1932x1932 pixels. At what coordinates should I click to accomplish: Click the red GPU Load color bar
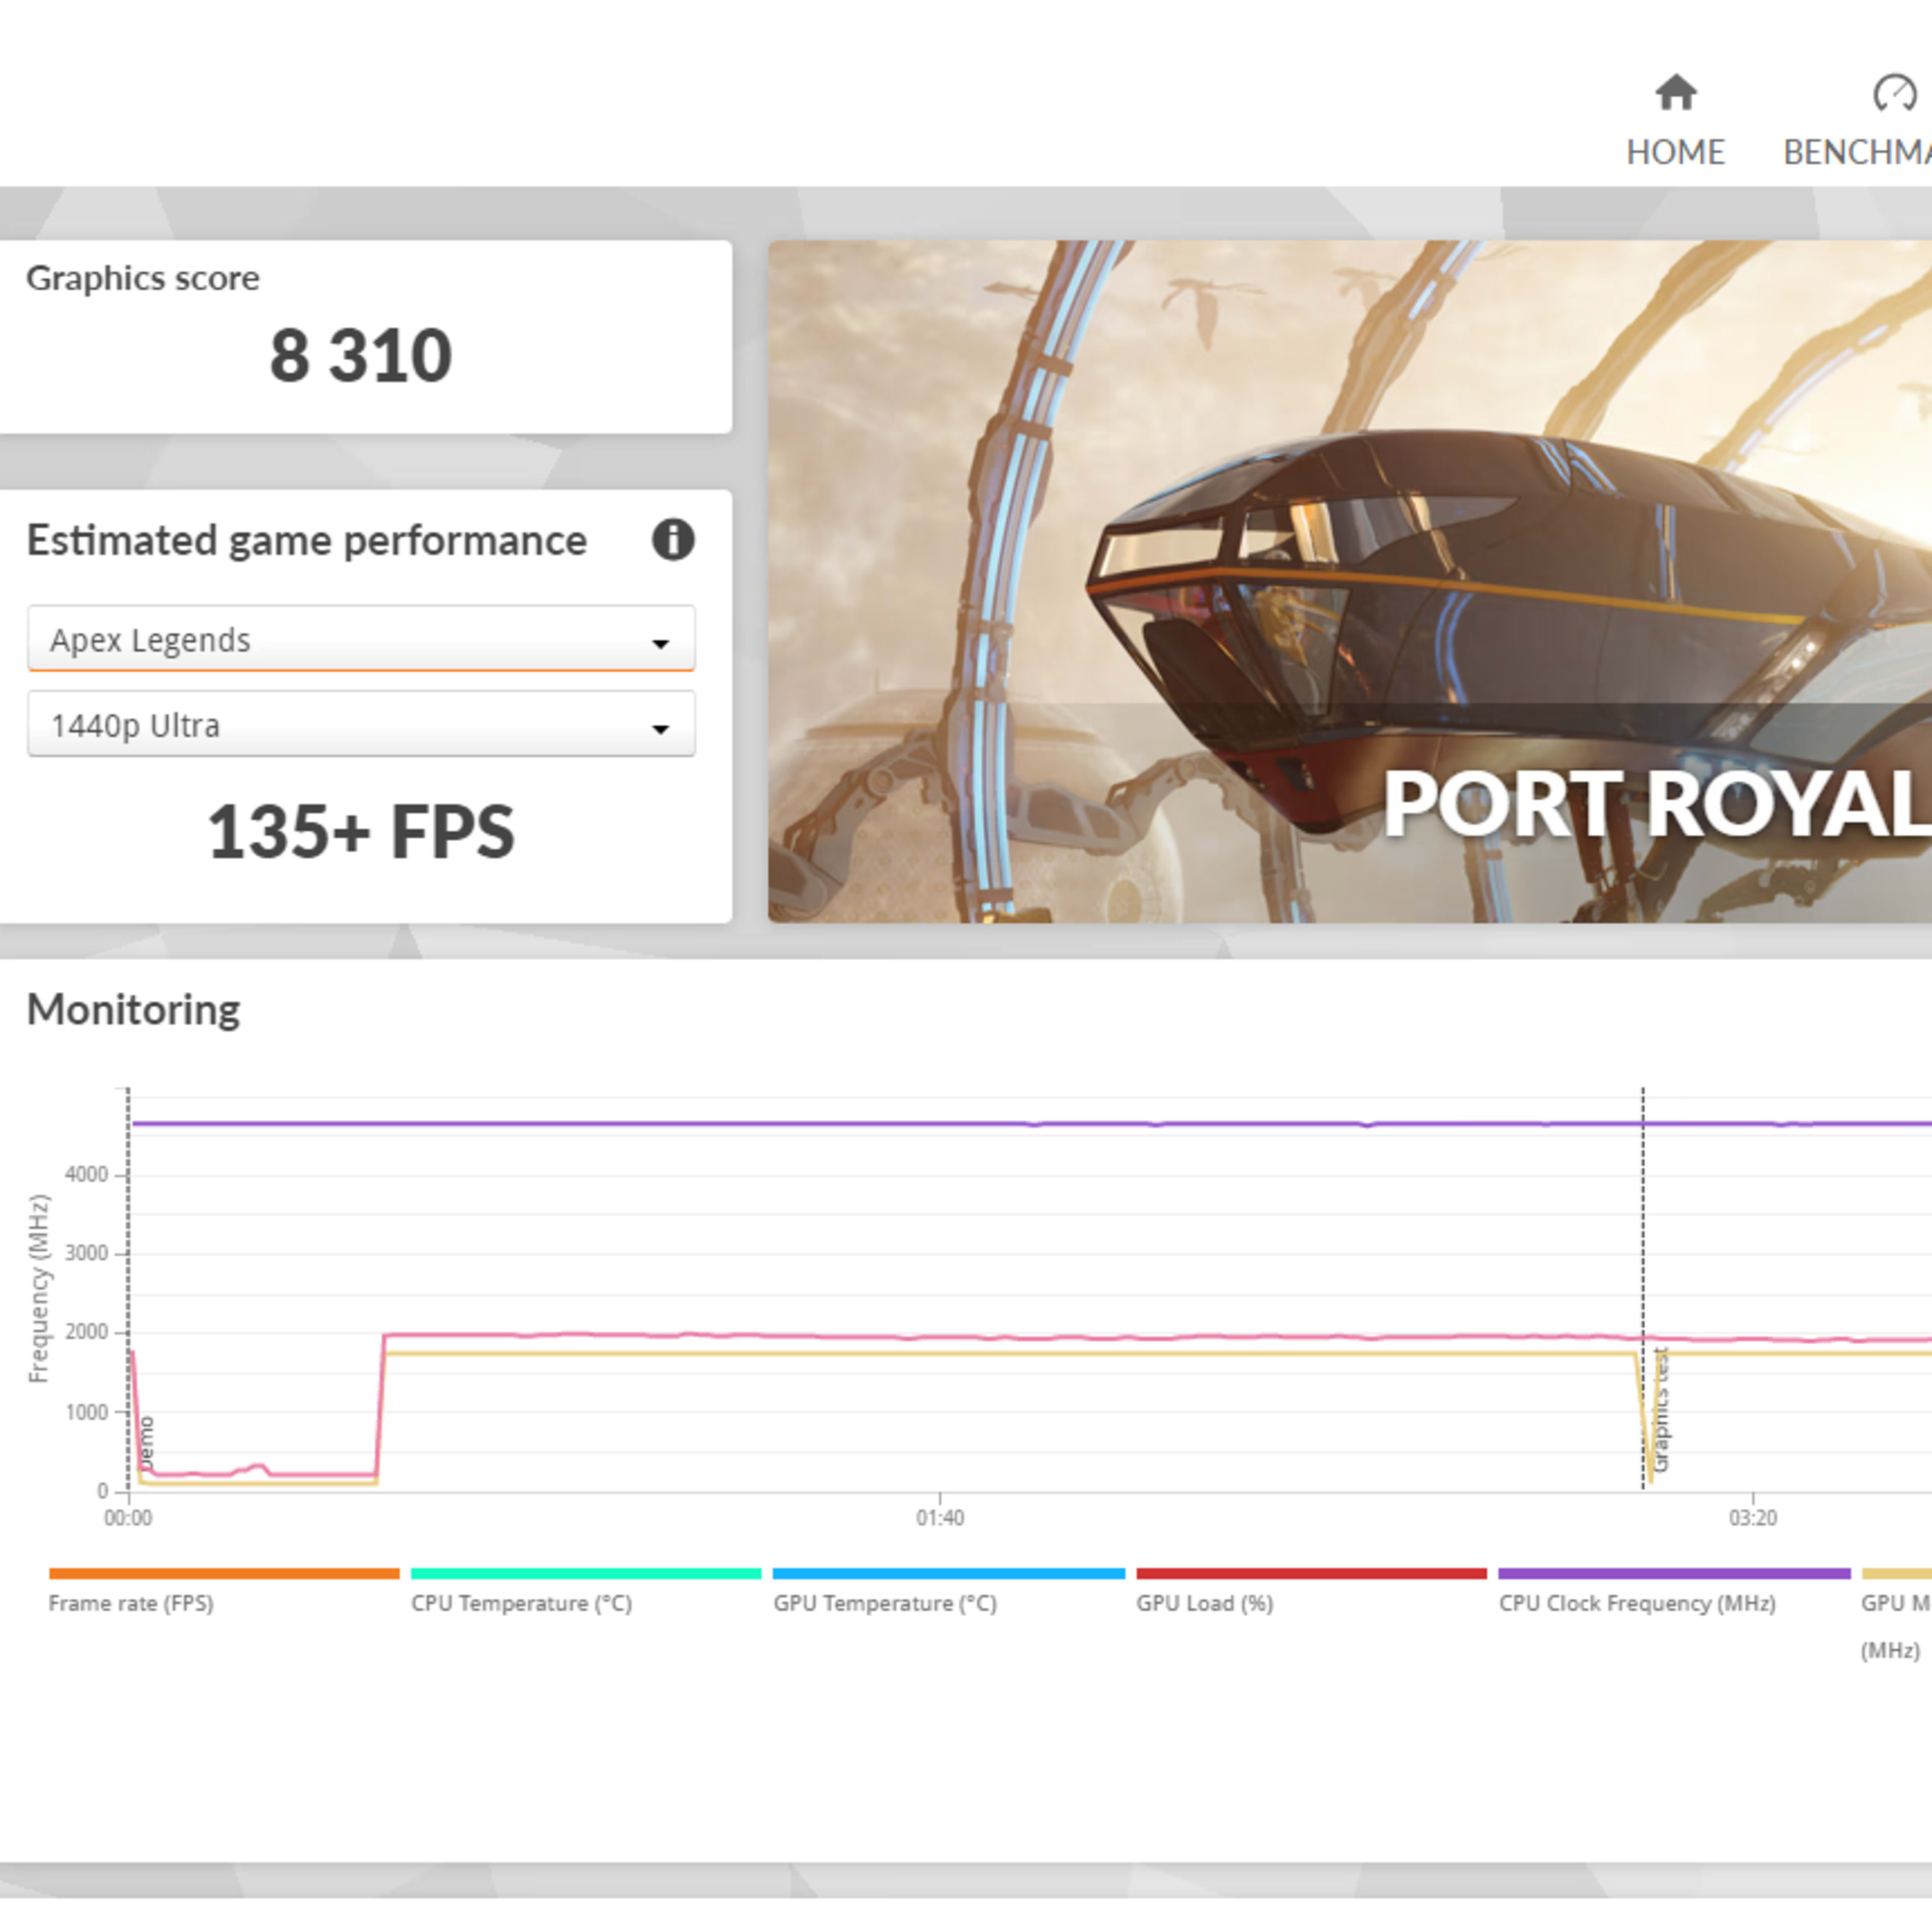coord(1311,1573)
